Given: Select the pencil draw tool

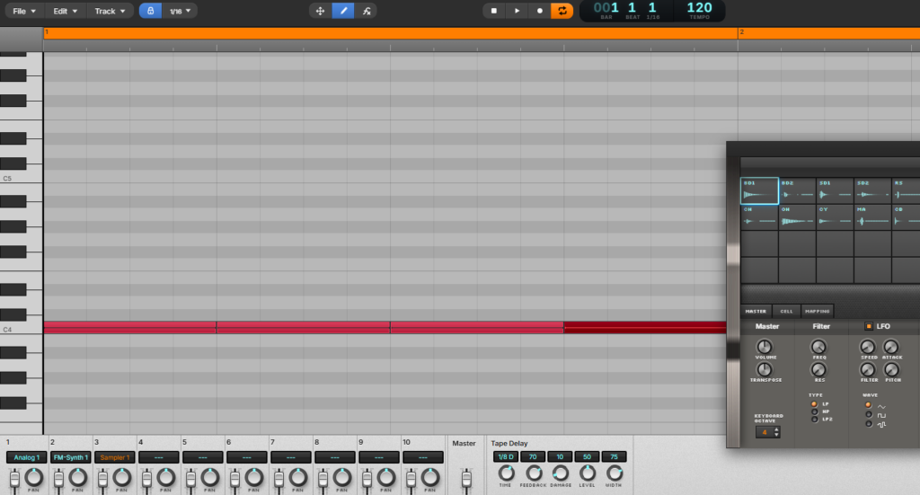Looking at the screenshot, I should point(343,11).
